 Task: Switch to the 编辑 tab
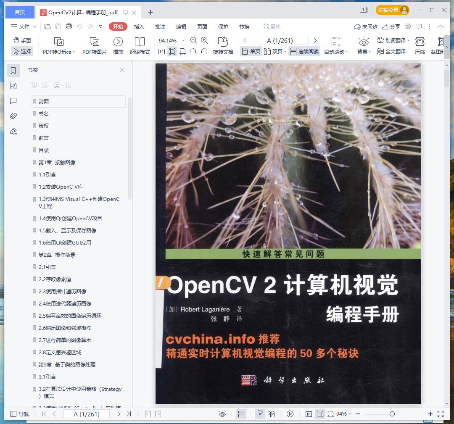(x=181, y=26)
